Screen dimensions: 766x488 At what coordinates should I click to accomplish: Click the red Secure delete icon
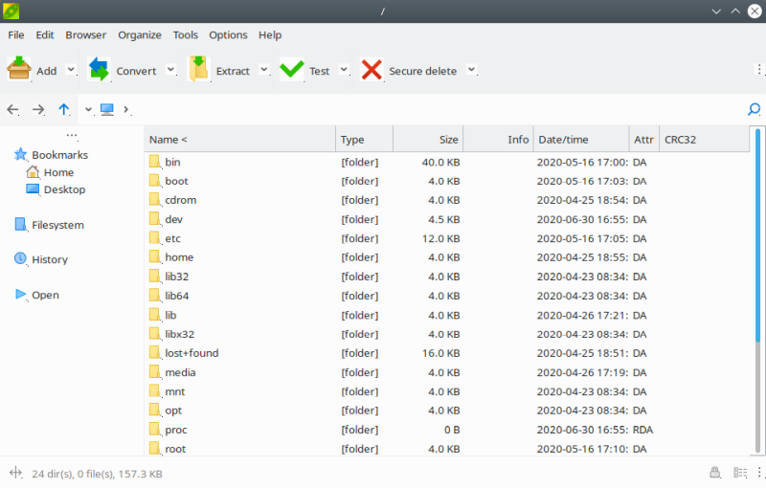click(x=372, y=70)
